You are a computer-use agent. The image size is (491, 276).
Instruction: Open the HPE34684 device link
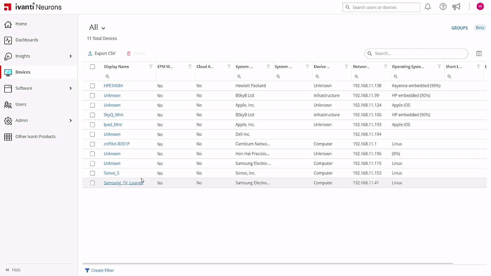[113, 86]
